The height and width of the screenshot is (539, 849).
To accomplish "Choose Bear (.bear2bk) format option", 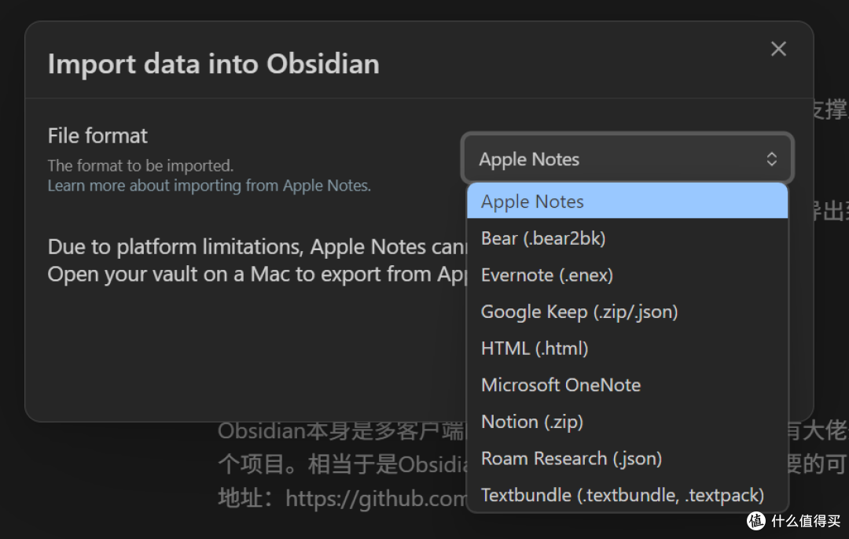I will pos(627,238).
